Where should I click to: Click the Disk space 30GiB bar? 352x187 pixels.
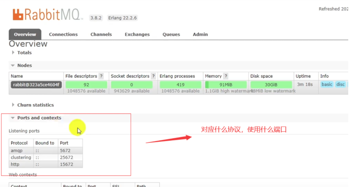coord(271,85)
